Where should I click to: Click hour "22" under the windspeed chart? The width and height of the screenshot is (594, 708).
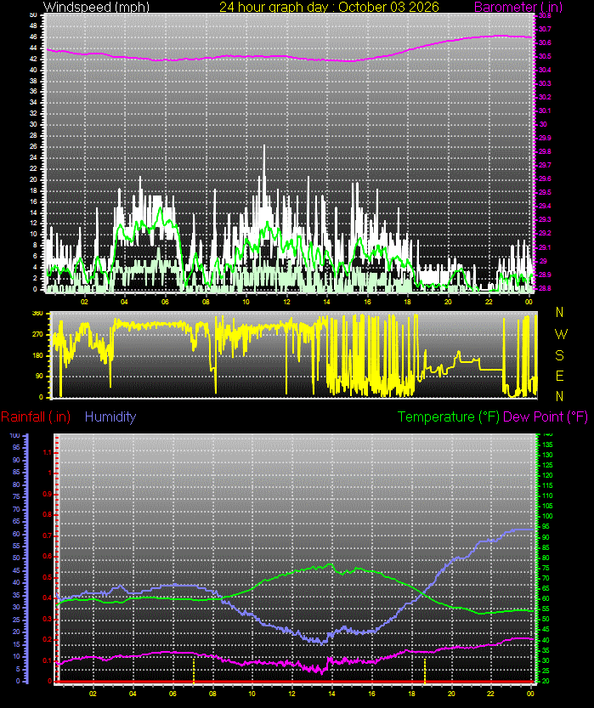tap(489, 302)
